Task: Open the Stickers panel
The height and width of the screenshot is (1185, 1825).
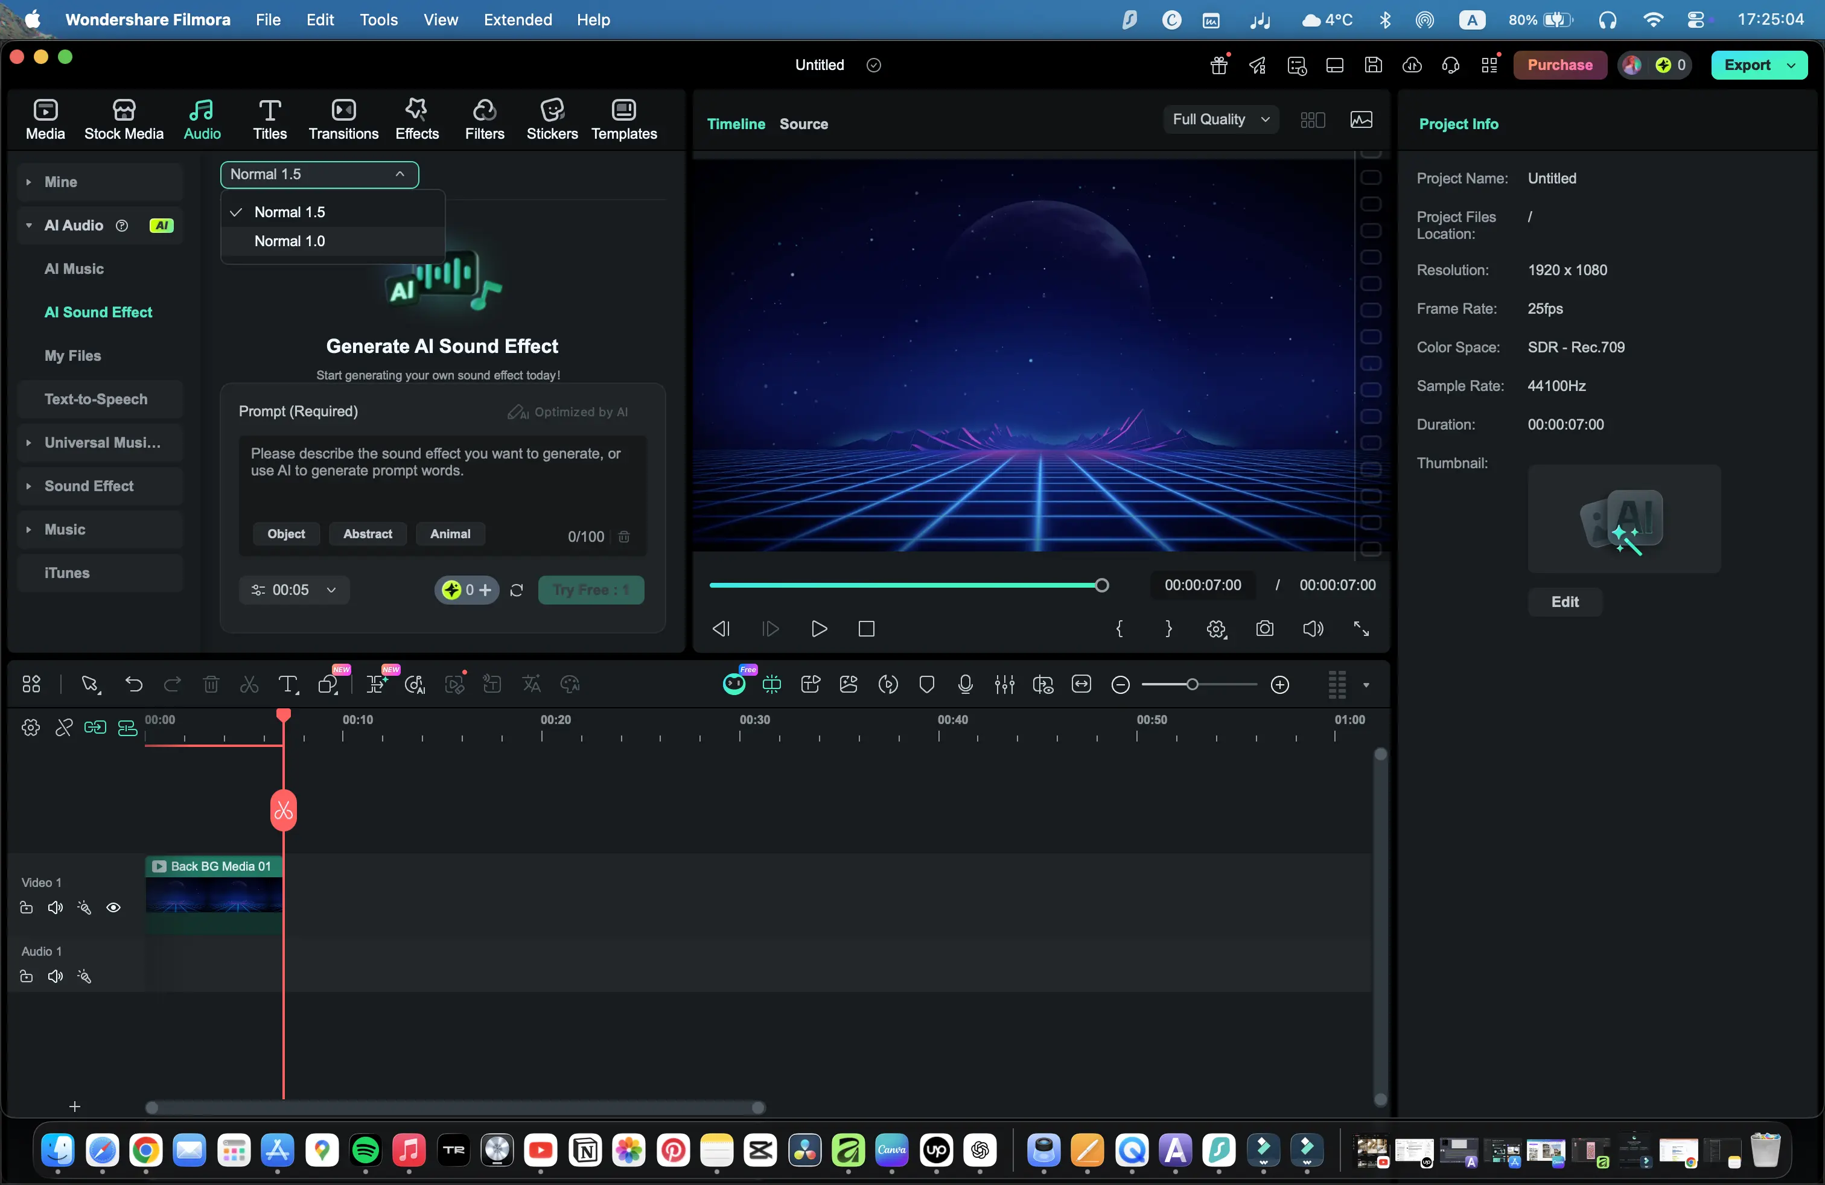Action: coord(552,119)
